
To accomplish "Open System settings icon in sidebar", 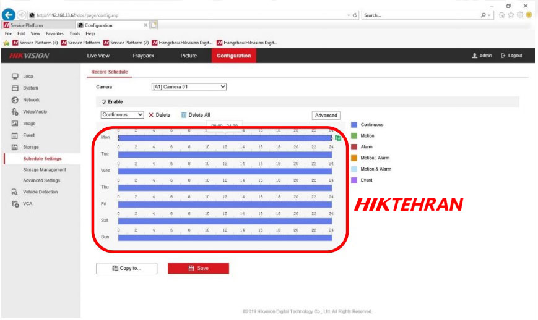I will pos(15,88).
